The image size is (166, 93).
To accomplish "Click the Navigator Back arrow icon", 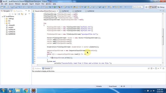I will point(10,14).
